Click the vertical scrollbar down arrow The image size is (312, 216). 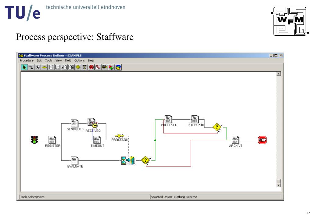(x=278, y=185)
